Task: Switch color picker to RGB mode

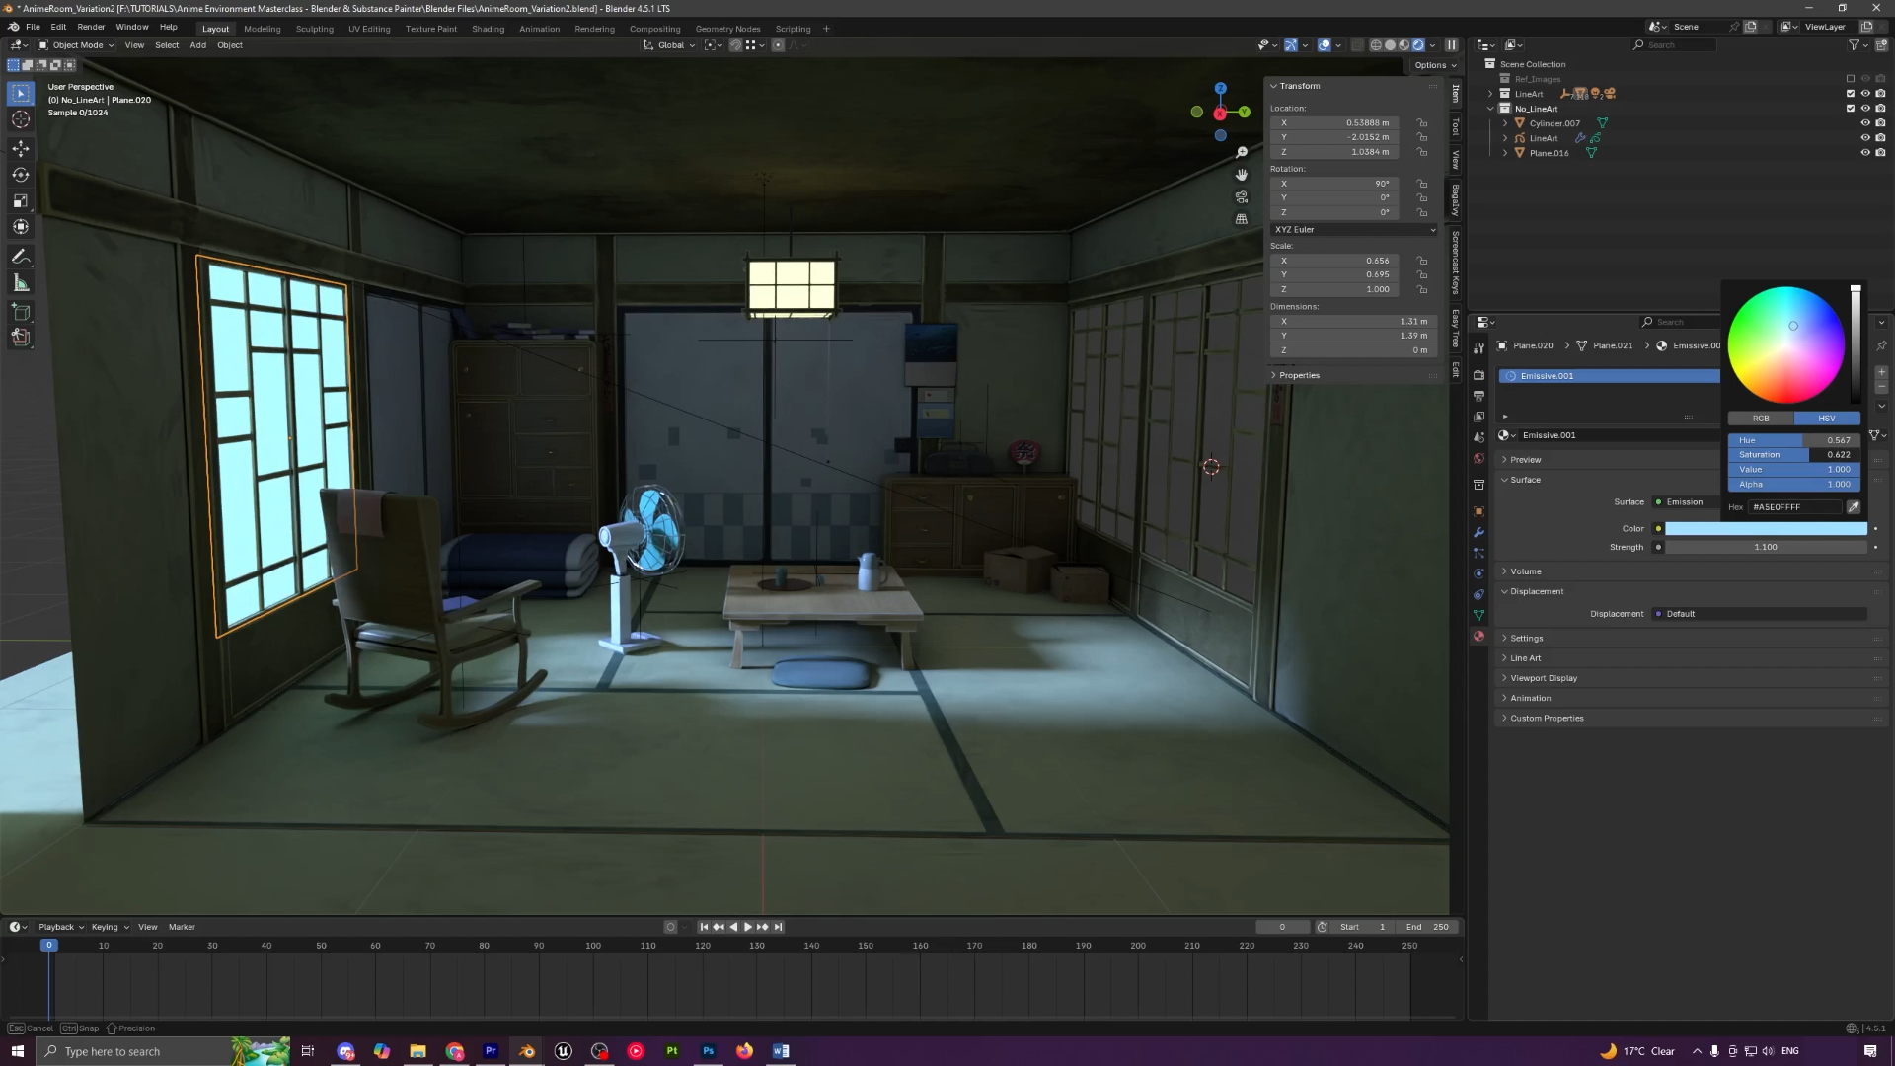Action: tap(1761, 419)
